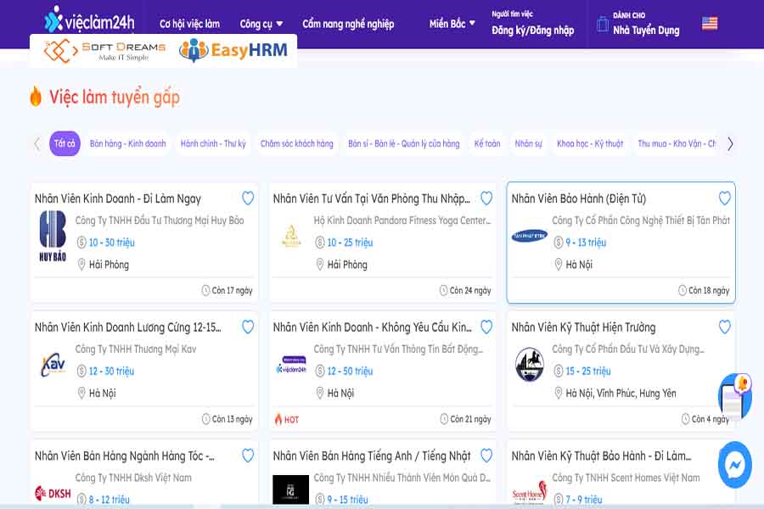Click salary text 12 - 50 triệu

click(350, 372)
